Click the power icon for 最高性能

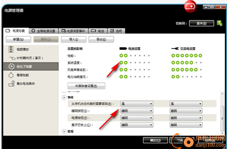click(x=11, y=75)
